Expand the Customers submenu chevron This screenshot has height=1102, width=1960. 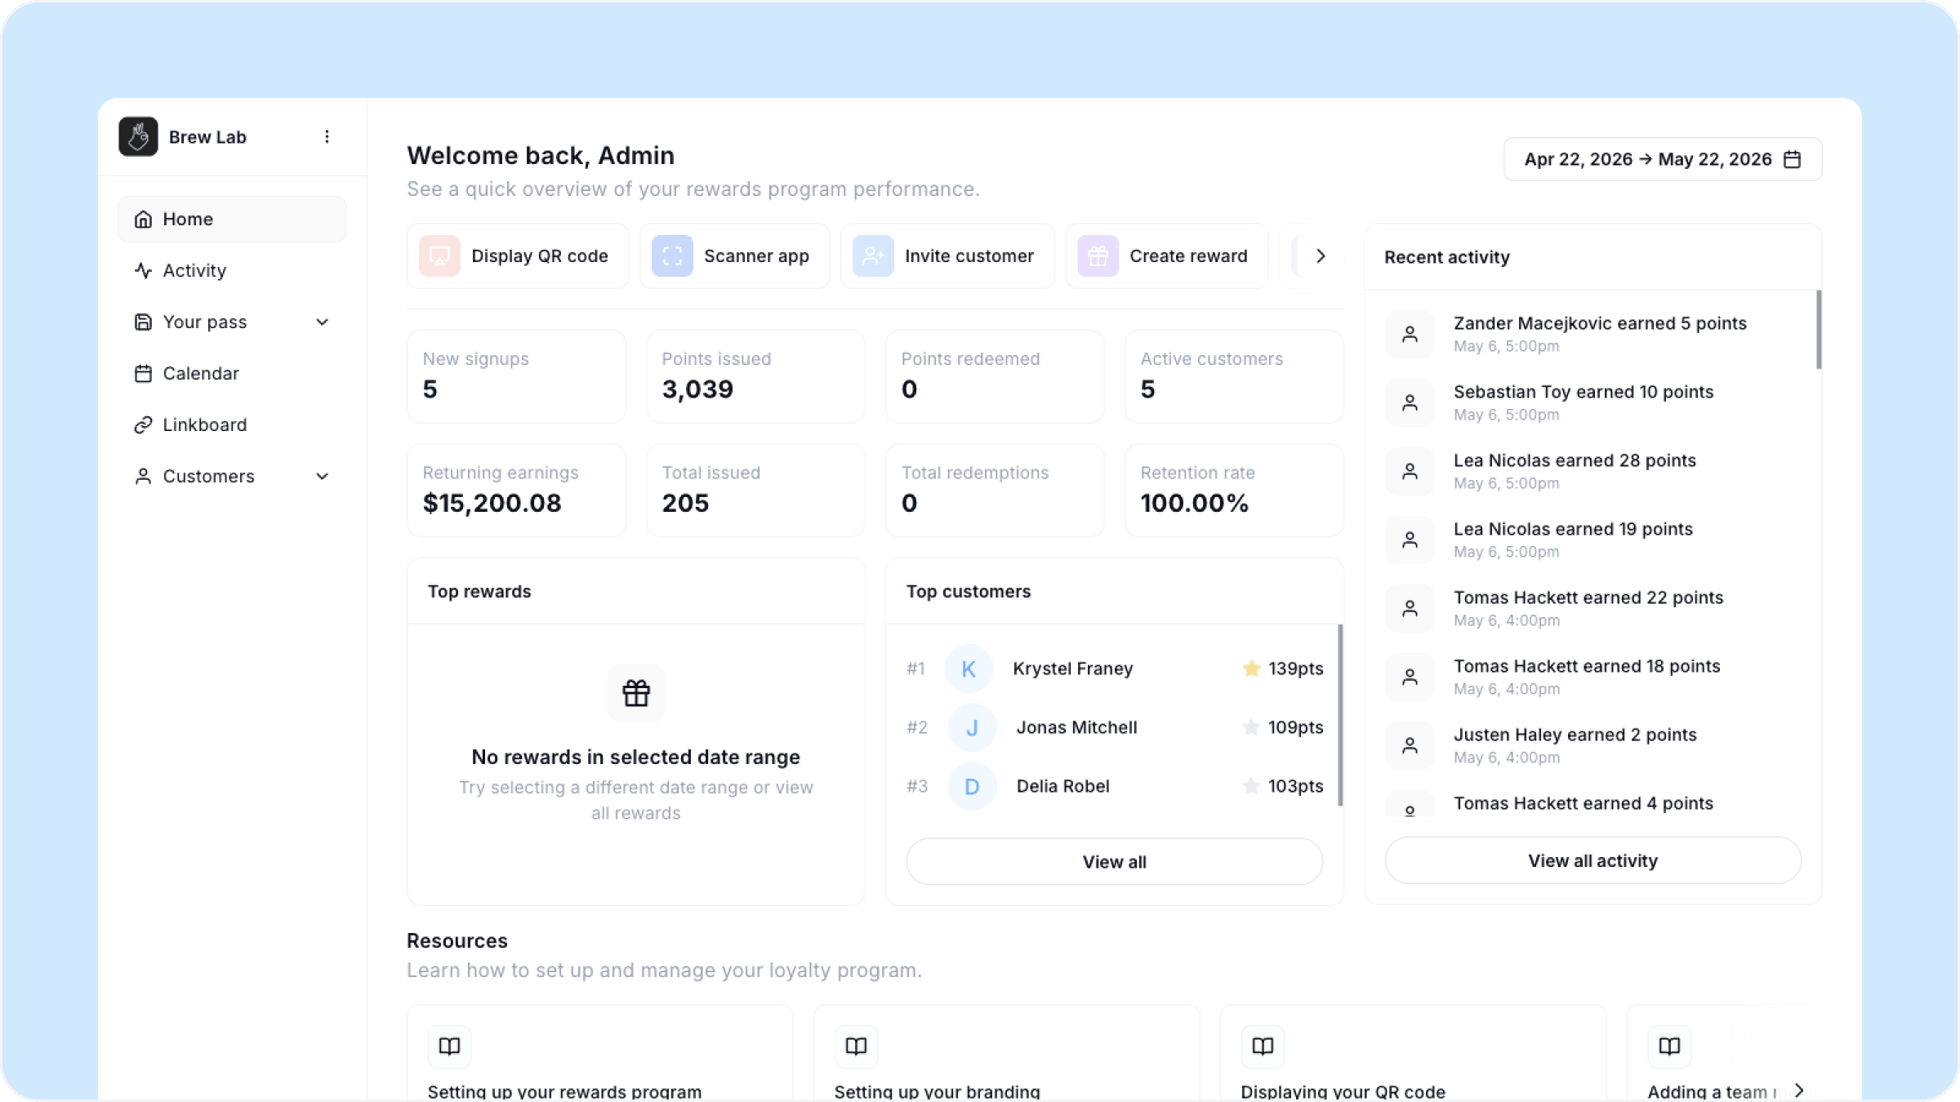tap(323, 476)
